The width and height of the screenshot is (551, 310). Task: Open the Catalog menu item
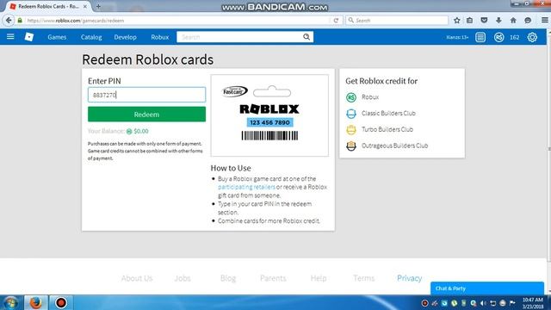[x=91, y=37]
